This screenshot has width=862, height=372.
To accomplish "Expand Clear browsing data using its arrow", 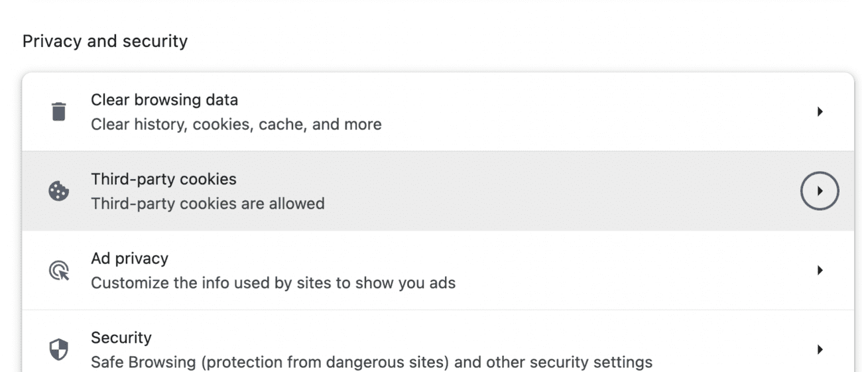I will click(x=820, y=111).
